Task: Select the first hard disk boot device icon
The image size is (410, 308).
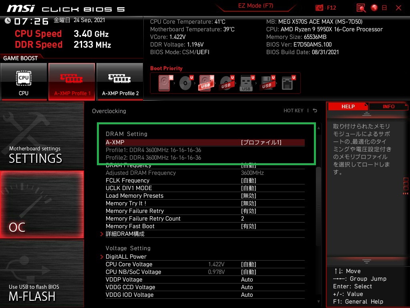Action: tap(165, 83)
